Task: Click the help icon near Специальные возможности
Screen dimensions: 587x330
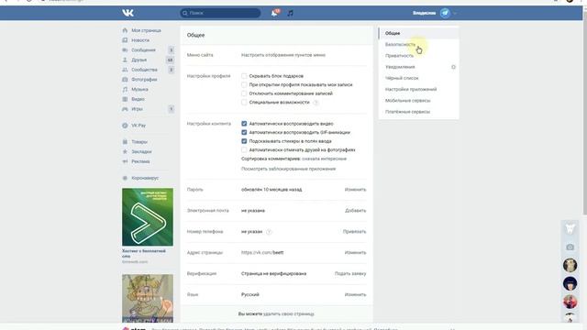Action: tap(316, 103)
